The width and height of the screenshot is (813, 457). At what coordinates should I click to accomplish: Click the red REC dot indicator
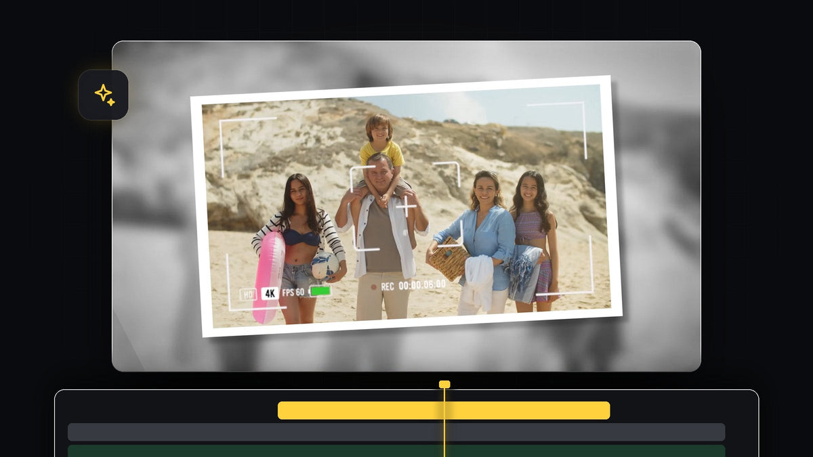coord(373,287)
